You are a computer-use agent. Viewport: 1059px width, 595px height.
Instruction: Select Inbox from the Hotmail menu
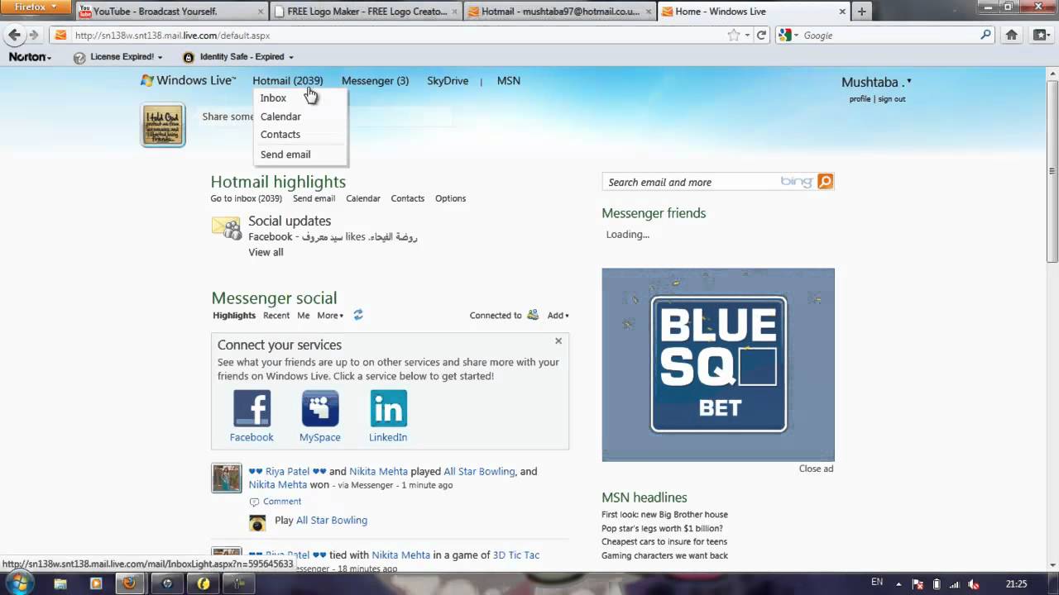click(273, 98)
